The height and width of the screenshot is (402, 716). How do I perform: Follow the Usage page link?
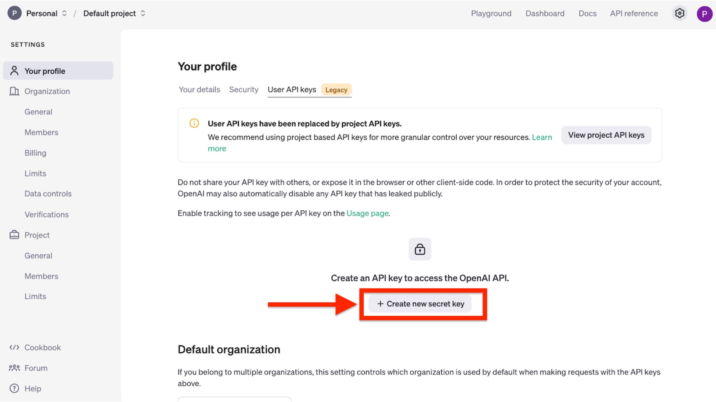pyautogui.click(x=367, y=213)
